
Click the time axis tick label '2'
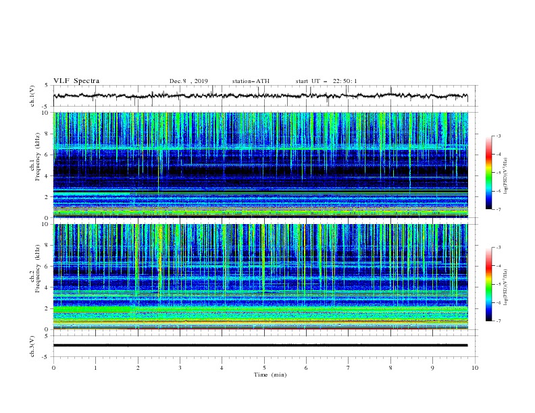138,368
